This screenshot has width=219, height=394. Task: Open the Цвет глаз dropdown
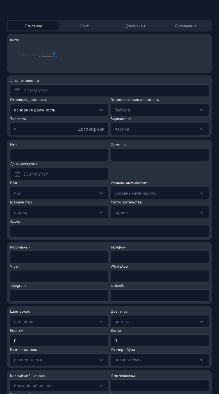coord(159,321)
